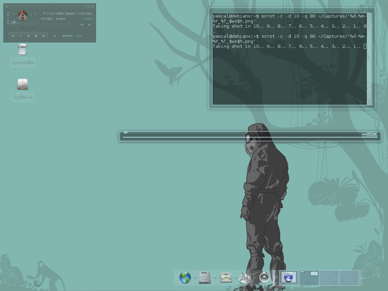This screenshot has width=388, height=291.
Task: Launch the typewriter text editor in the panel
Action: 226,278
